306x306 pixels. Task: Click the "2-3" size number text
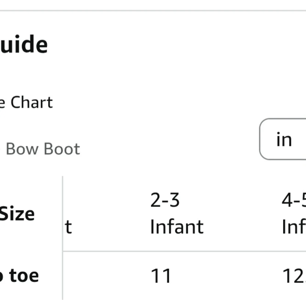tap(165, 200)
